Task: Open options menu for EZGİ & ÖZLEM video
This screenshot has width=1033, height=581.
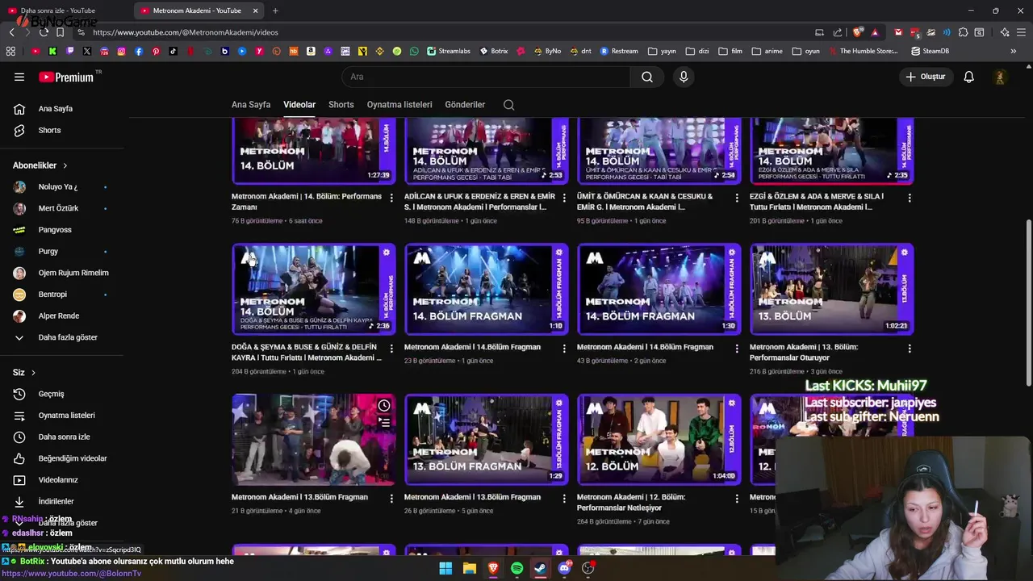Action: coord(910,198)
